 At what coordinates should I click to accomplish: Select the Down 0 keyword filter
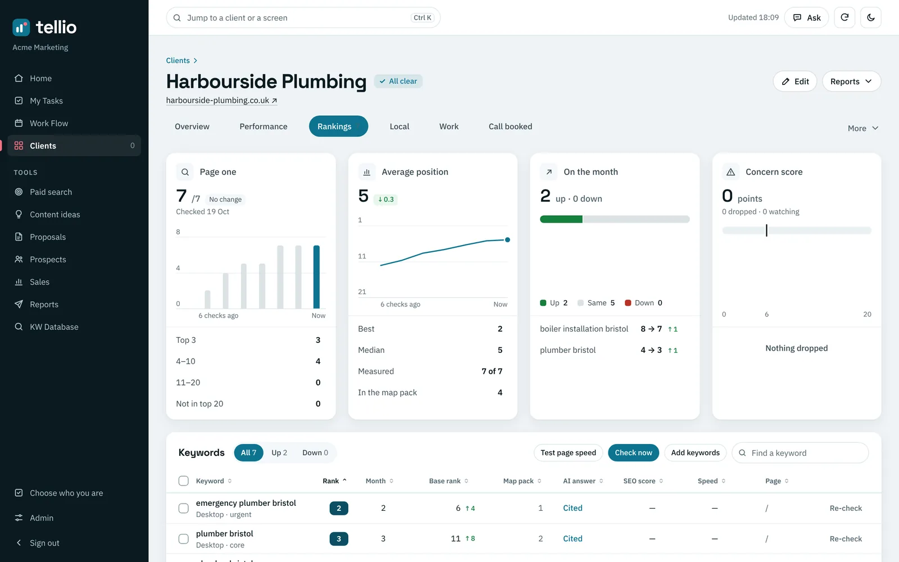[315, 452]
